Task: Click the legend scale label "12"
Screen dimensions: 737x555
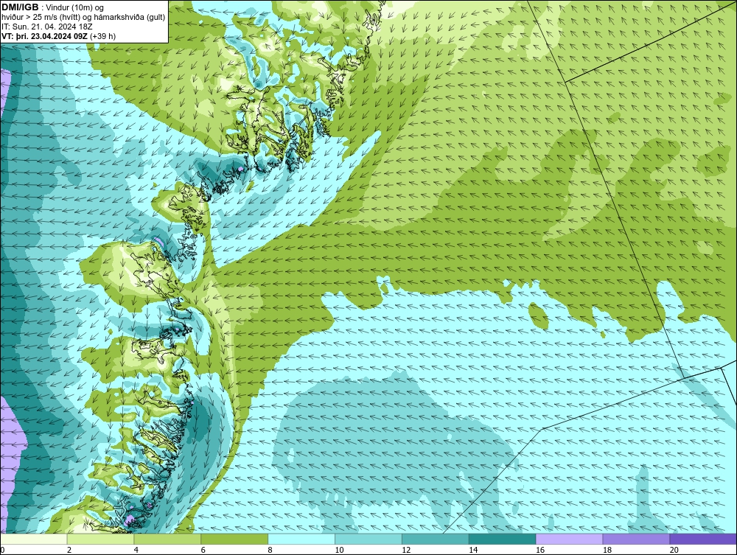Action: coord(406,550)
